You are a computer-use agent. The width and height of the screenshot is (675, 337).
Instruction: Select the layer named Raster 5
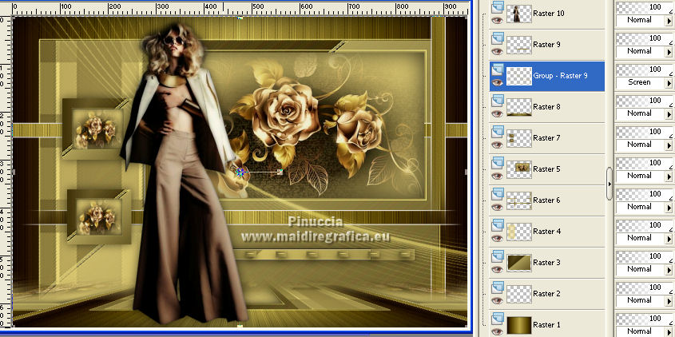pyautogui.click(x=546, y=169)
